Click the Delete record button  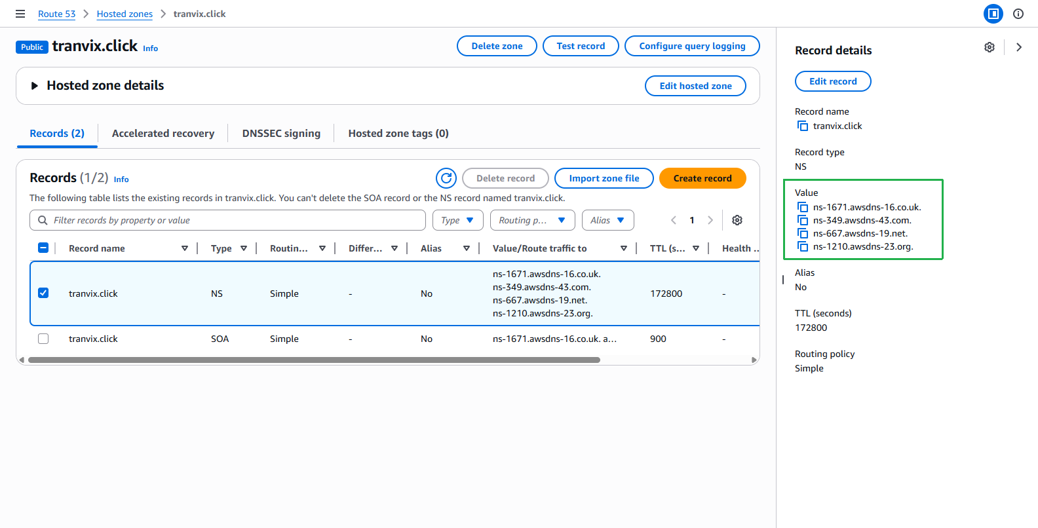505,178
